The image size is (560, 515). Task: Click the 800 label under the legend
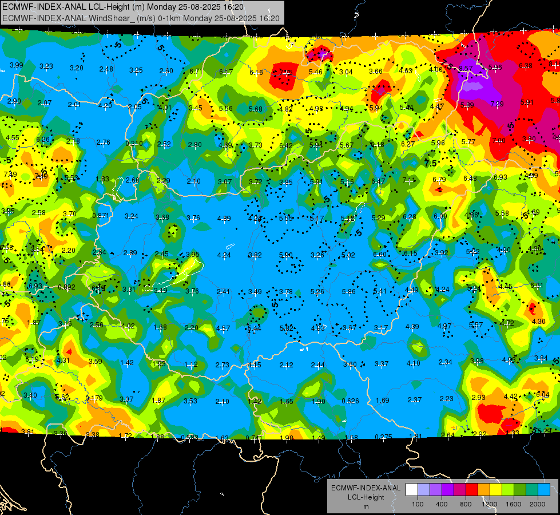pyautogui.click(x=466, y=504)
